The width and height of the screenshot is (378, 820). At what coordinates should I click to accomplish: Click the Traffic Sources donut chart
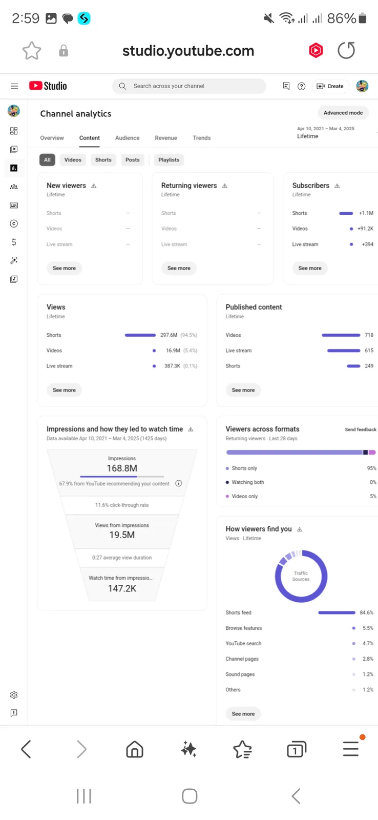pyautogui.click(x=301, y=576)
